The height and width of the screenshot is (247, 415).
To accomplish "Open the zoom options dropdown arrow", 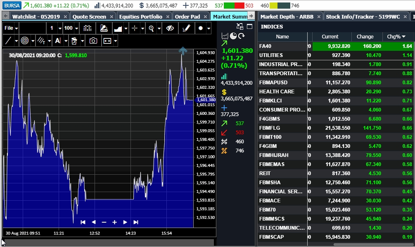I will pyautogui.click(x=159, y=28).
